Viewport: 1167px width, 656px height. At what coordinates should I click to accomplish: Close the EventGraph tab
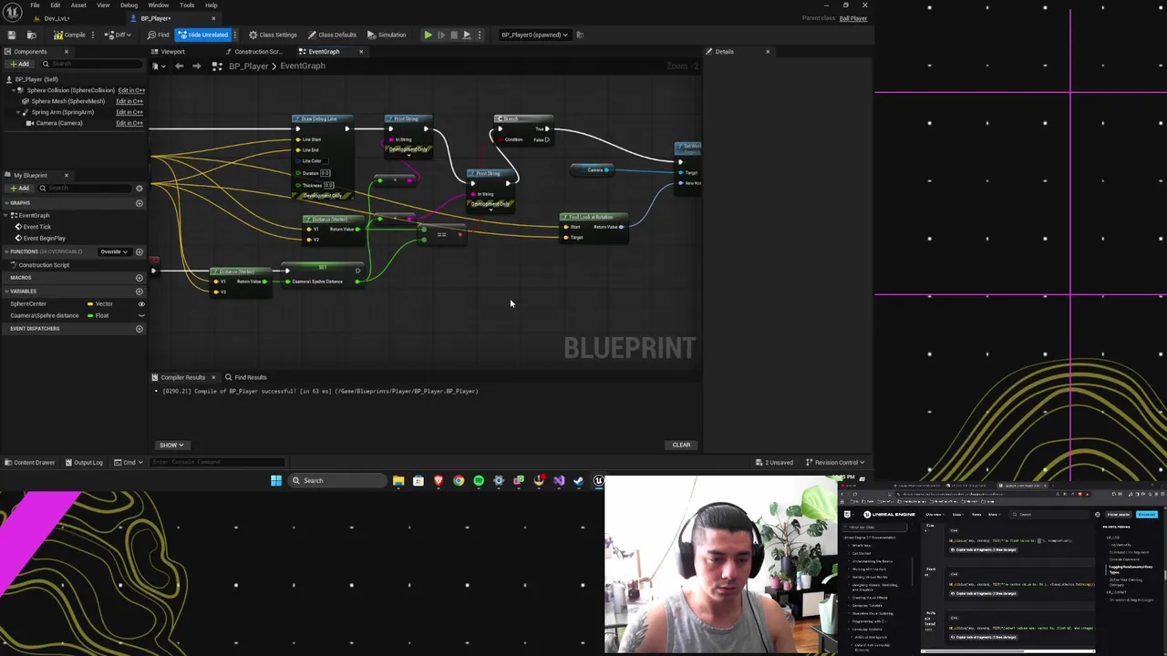tap(361, 51)
